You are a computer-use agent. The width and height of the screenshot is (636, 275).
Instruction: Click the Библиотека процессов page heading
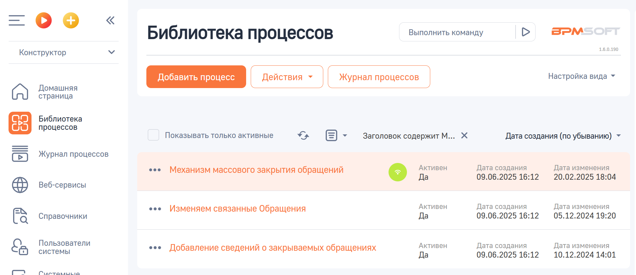pos(240,33)
